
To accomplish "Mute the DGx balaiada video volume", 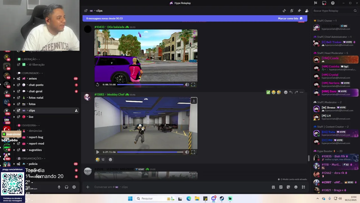I will click(x=187, y=85).
